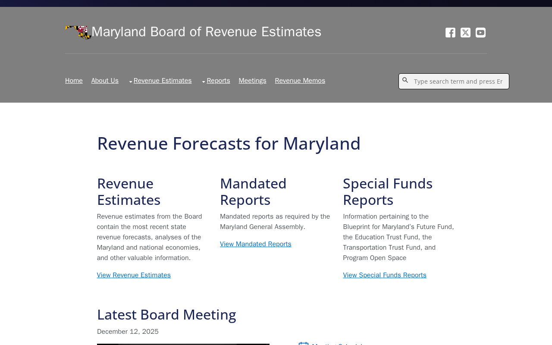Click the December 12, 2025 date text

click(128, 332)
